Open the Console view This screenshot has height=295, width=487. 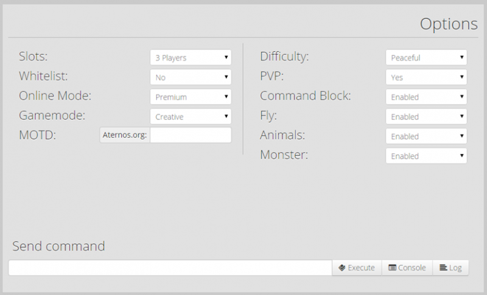tap(407, 268)
